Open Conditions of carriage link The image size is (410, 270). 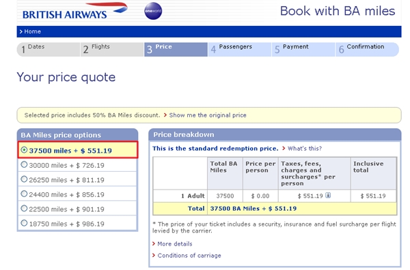[189, 256]
